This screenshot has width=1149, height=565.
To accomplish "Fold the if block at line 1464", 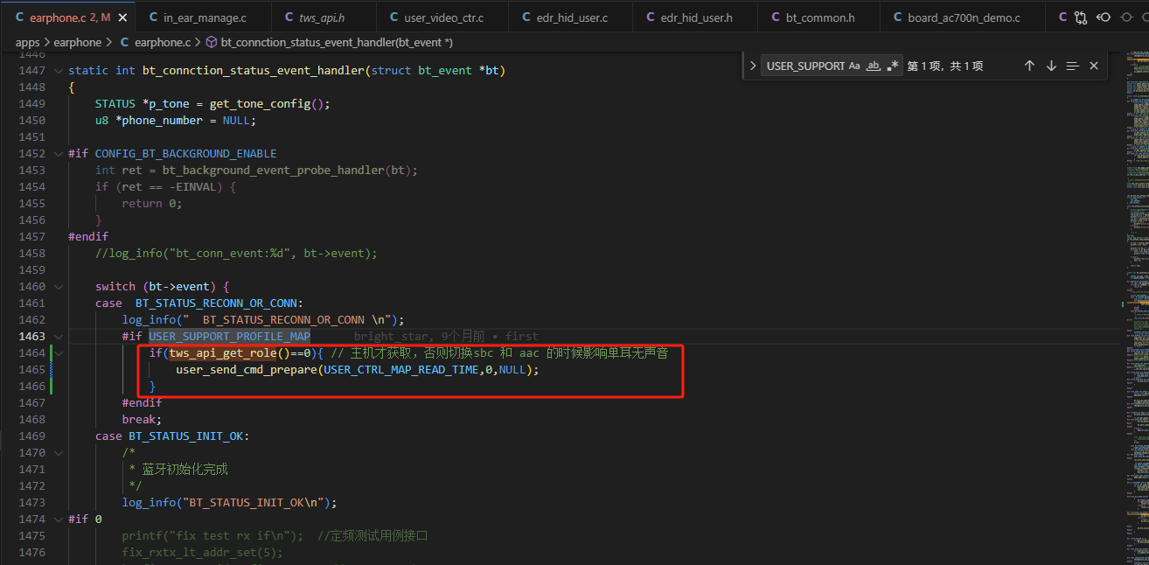I will (59, 353).
